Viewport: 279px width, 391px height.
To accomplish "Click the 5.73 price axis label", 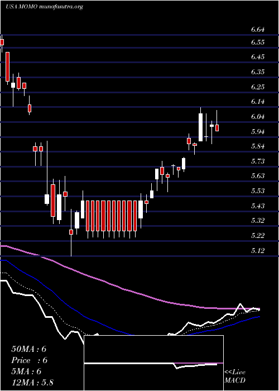I will coord(258,161).
